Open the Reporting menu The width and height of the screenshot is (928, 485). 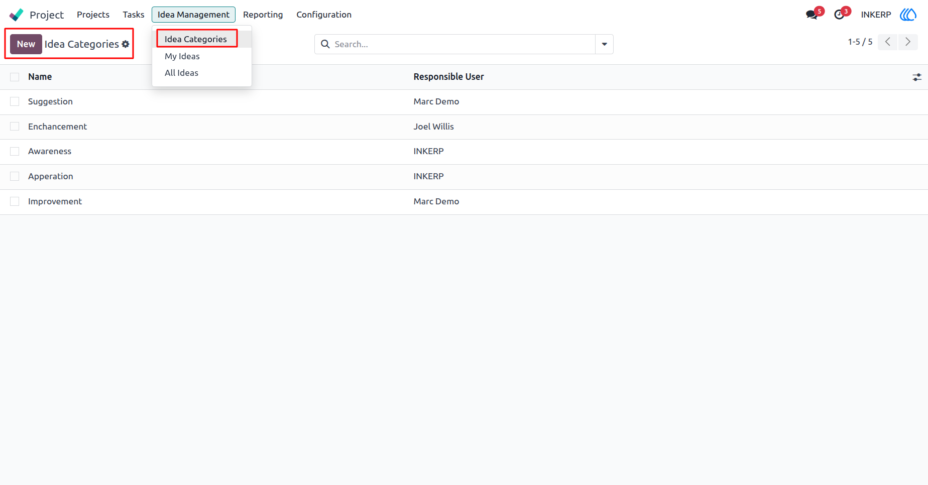click(263, 15)
